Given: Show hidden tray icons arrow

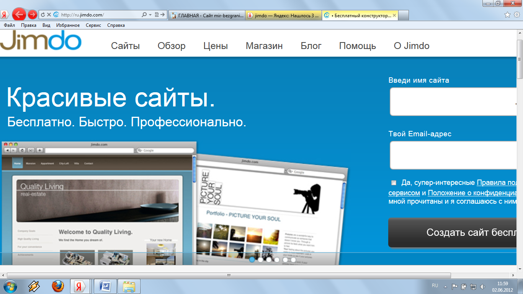Looking at the screenshot, I should (445, 286).
